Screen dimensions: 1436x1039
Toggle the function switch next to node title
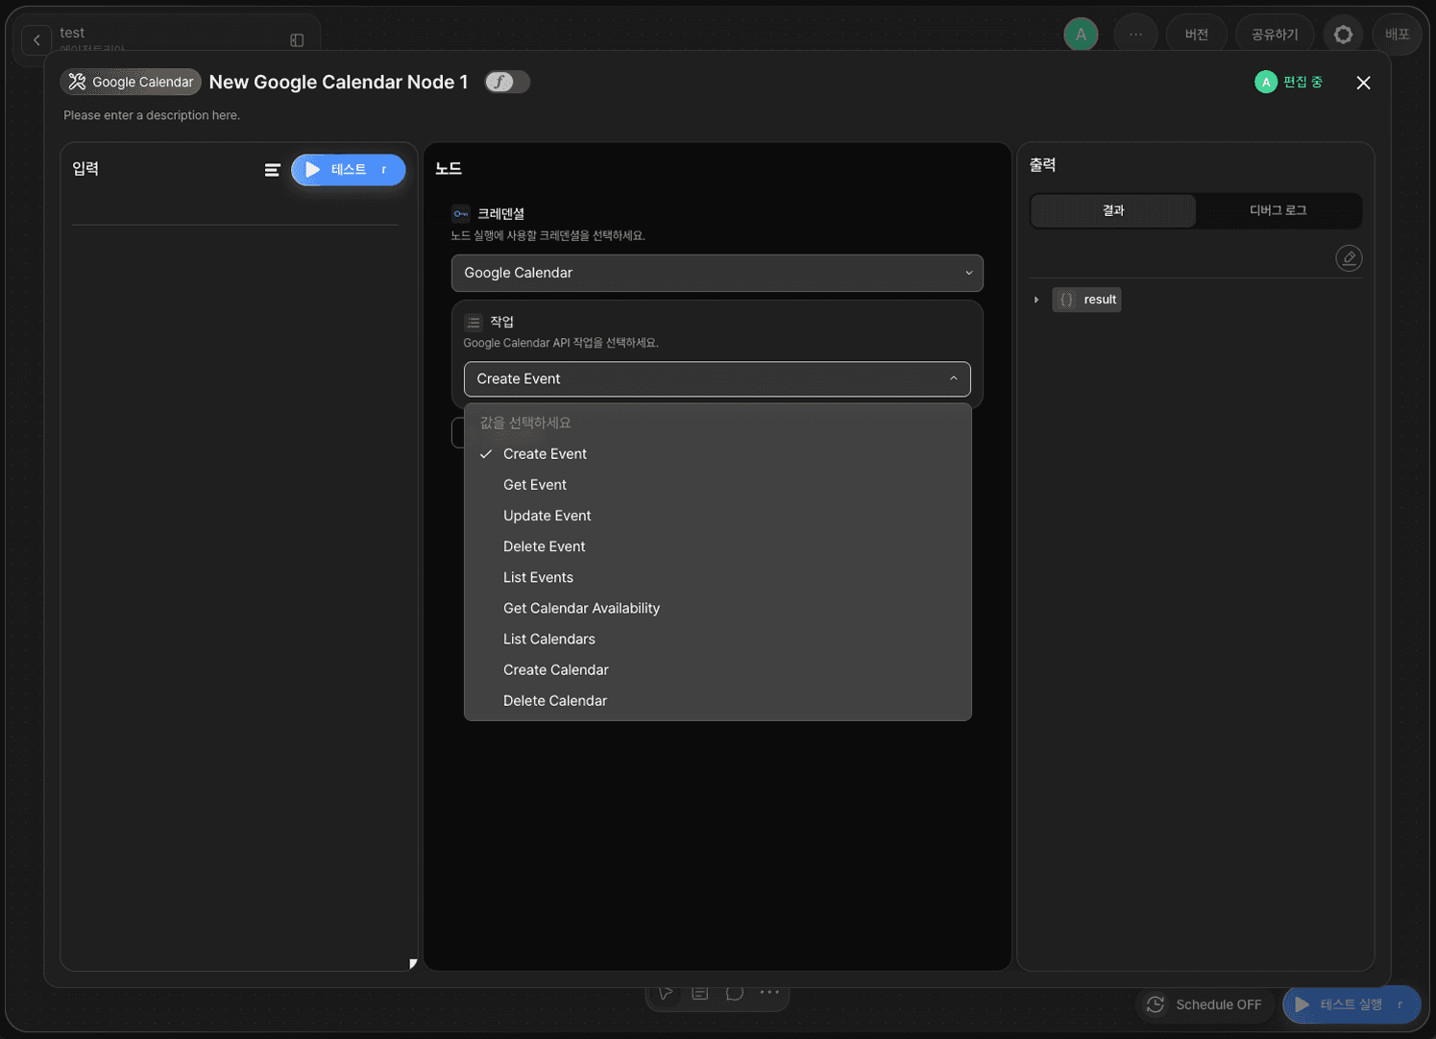507,82
